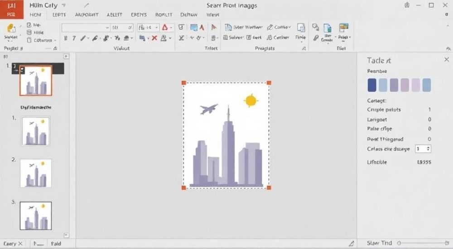Click the Hlslg item in clipboard group
The image size is (453, 249).
coord(35,32)
